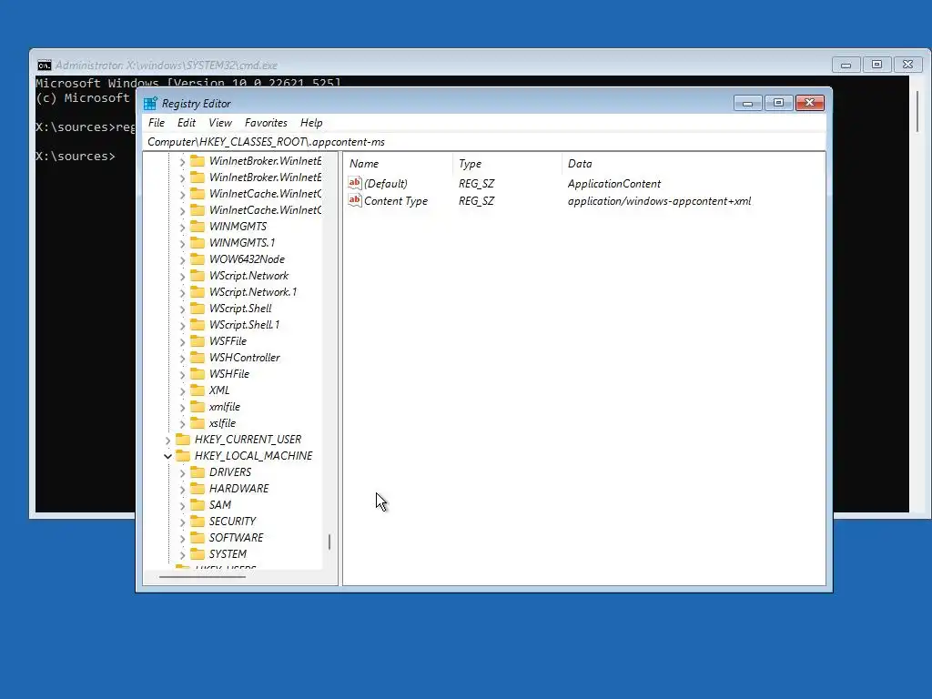Collapse HKEY_LOCAL_MACHINE hive
This screenshot has height=699, width=932.
pyautogui.click(x=167, y=457)
